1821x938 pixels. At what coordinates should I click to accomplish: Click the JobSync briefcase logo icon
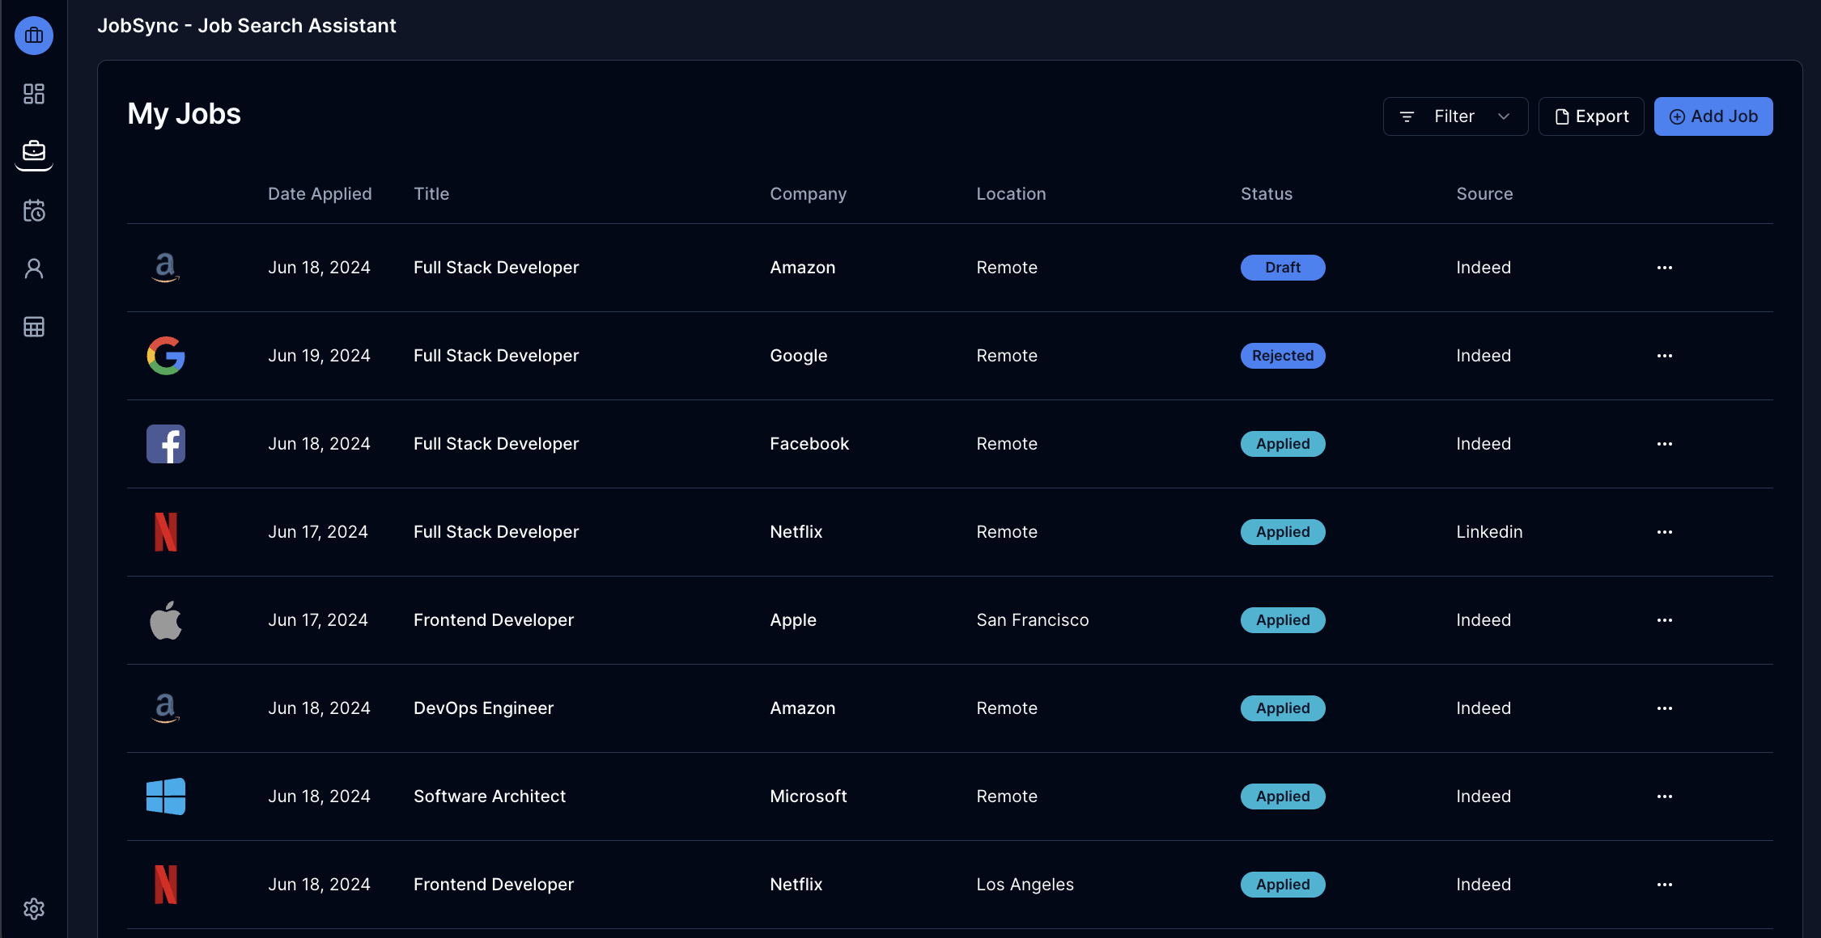[34, 36]
